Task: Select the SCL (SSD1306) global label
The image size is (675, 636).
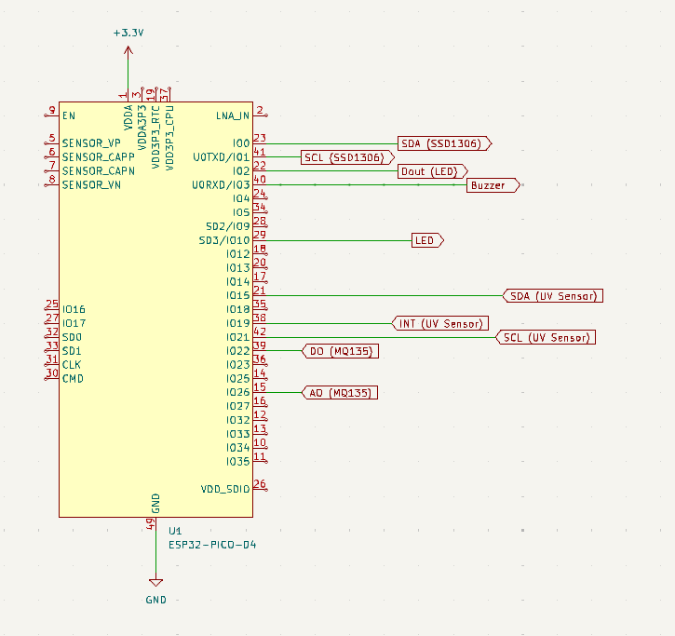Action: (347, 157)
